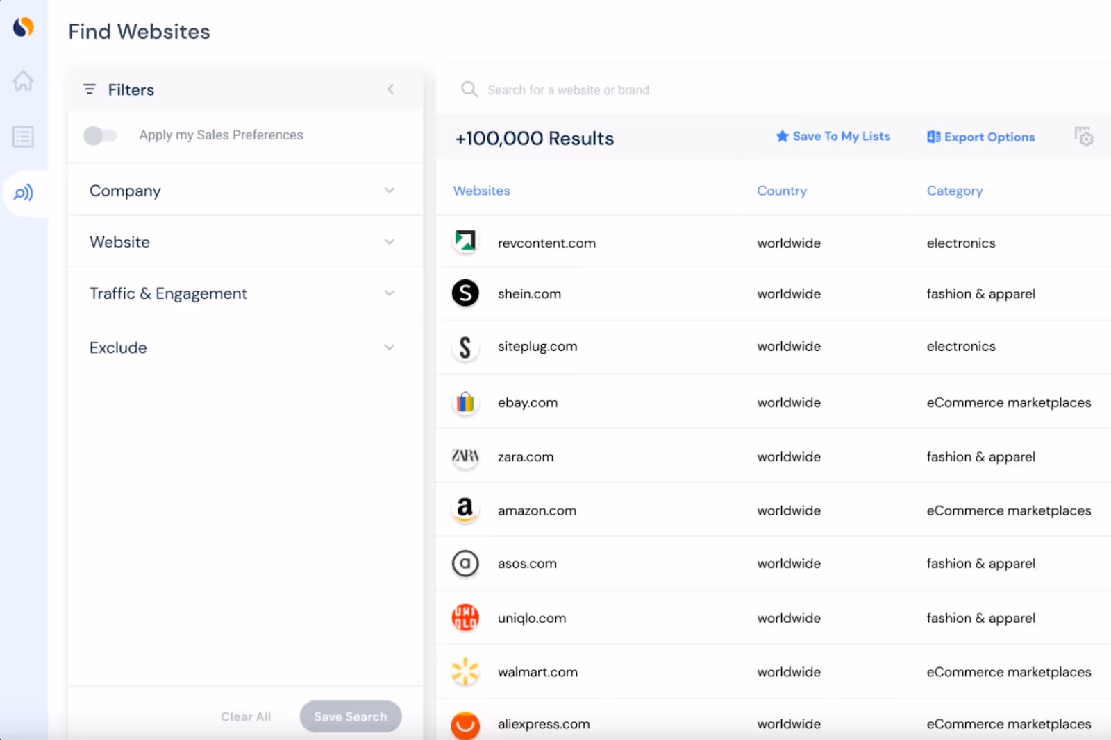The height and width of the screenshot is (740, 1111).
Task: Collapse the Filters panel chevron
Action: (391, 89)
